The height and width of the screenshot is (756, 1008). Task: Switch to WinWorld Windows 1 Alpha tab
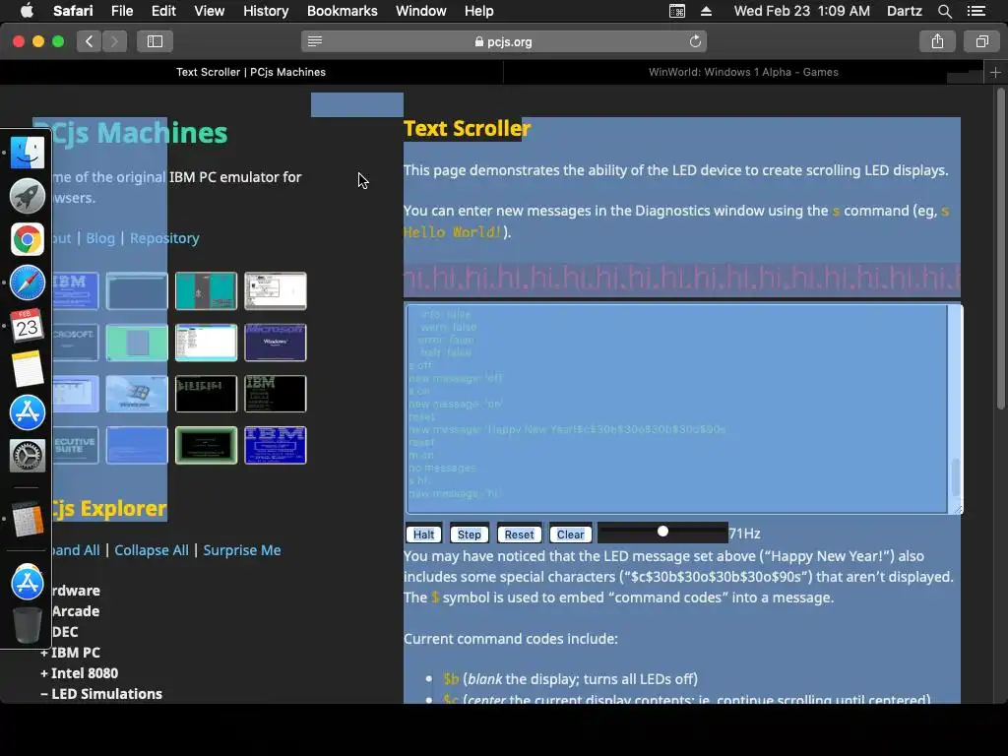(743, 73)
